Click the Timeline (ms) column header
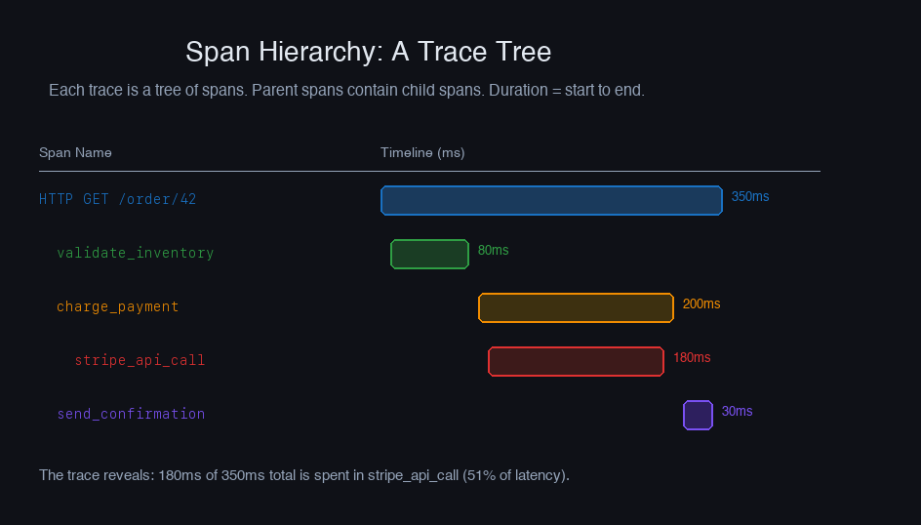This screenshot has width=921, height=525. 422,152
